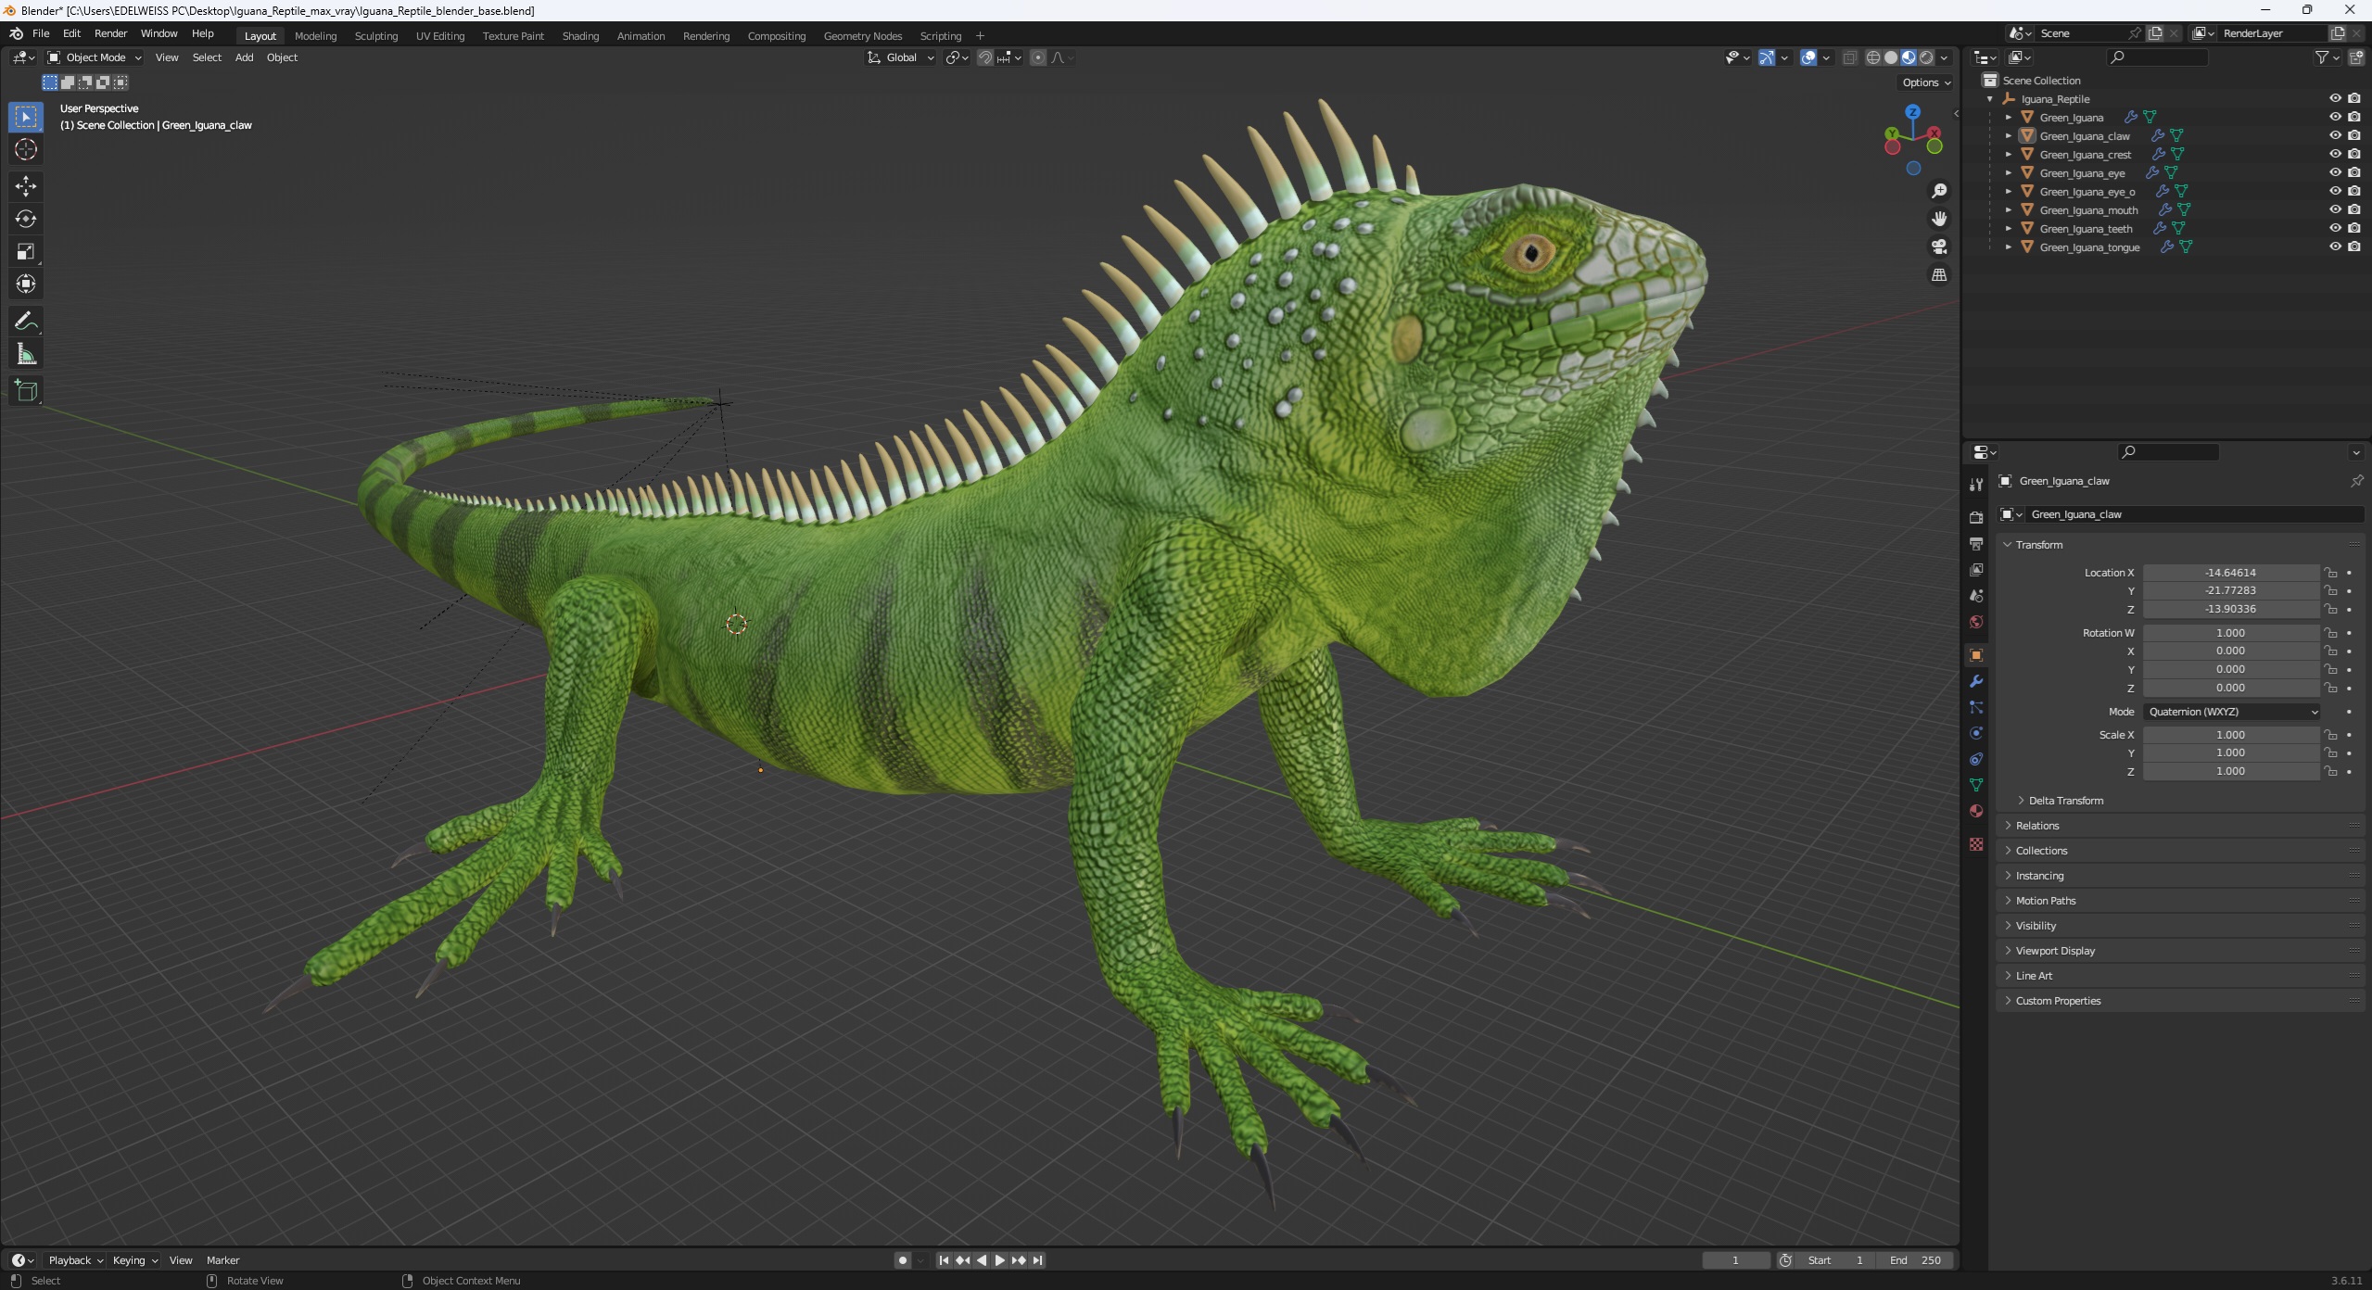Open the File menu
Viewport: 2372px width, 1290px height.
(41, 33)
